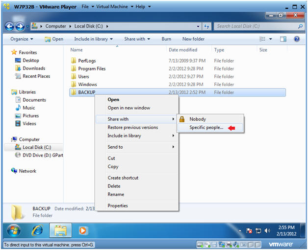Expand the Organize dropdown
The width and height of the screenshot is (308, 250).
pos(22,39)
